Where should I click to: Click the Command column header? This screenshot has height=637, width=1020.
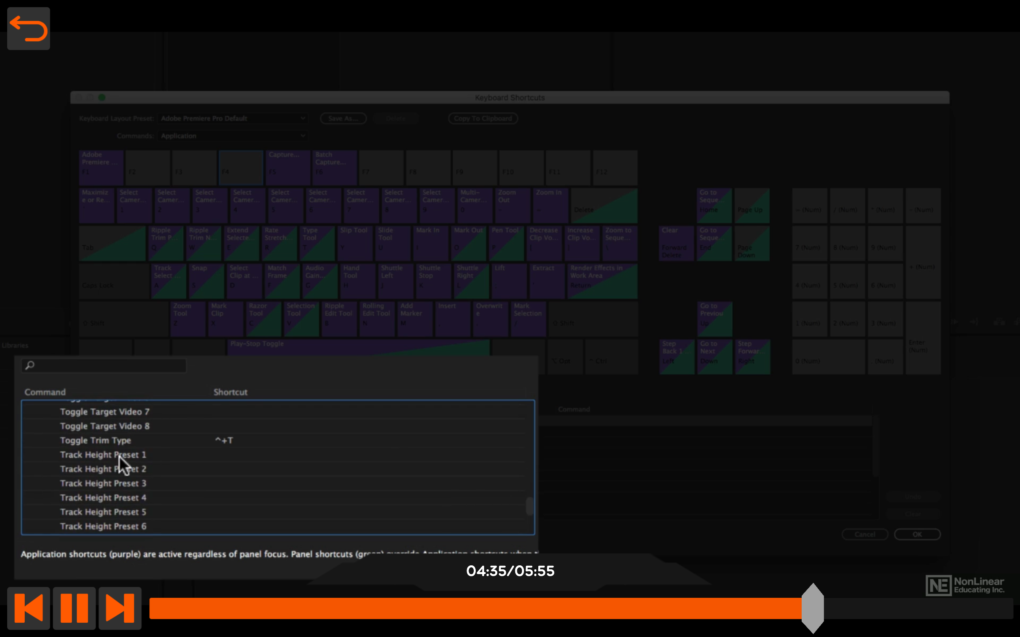pos(45,392)
